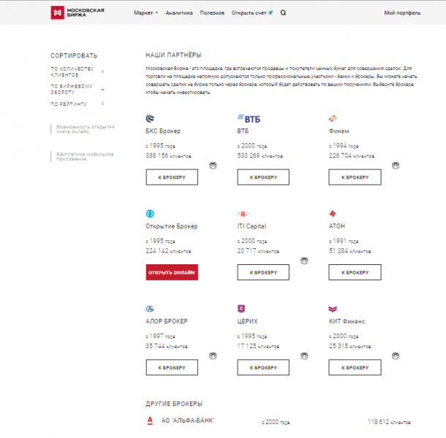Click the gift box icon on БКС Брокер card

[x=213, y=166]
